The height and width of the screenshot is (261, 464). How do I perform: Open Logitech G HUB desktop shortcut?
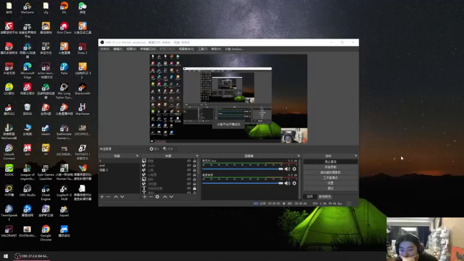tap(64, 193)
